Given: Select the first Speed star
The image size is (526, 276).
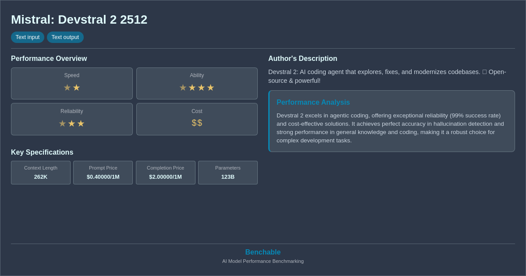Looking at the screenshot, I should coord(67,88).
